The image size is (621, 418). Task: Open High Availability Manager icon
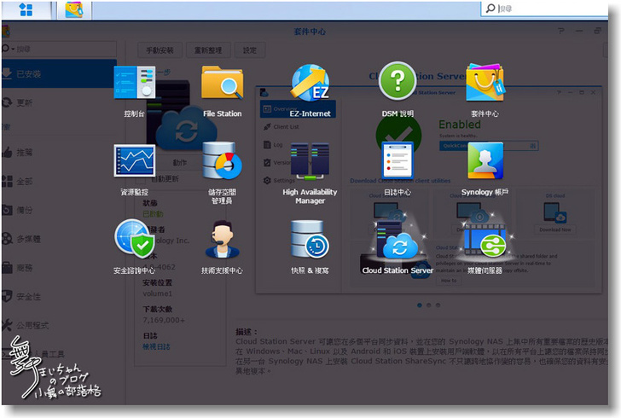310,162
